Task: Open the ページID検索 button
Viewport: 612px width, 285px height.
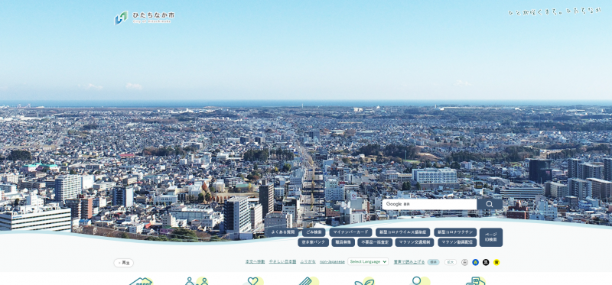Action: click(x=491, y=237)
